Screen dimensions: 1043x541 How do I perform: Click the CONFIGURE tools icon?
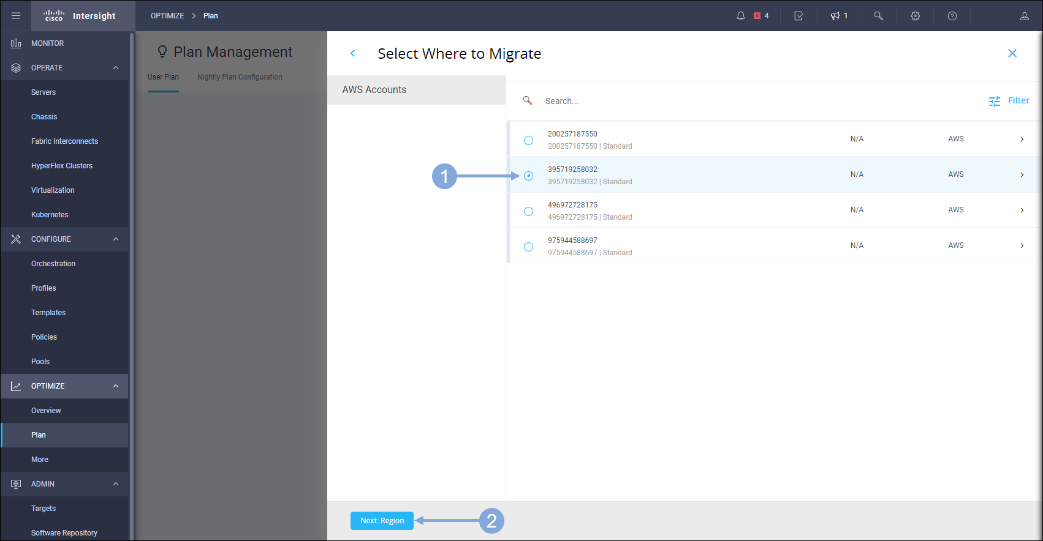coord(16,239)
